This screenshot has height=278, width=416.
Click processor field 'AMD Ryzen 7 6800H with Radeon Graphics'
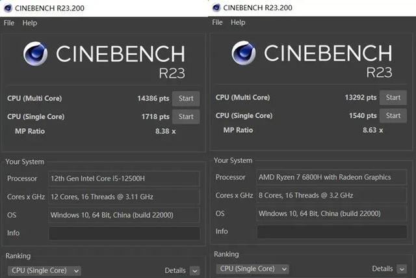pos(331,177)
